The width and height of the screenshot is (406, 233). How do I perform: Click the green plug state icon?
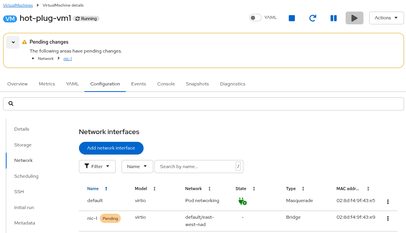coord(242,201)
